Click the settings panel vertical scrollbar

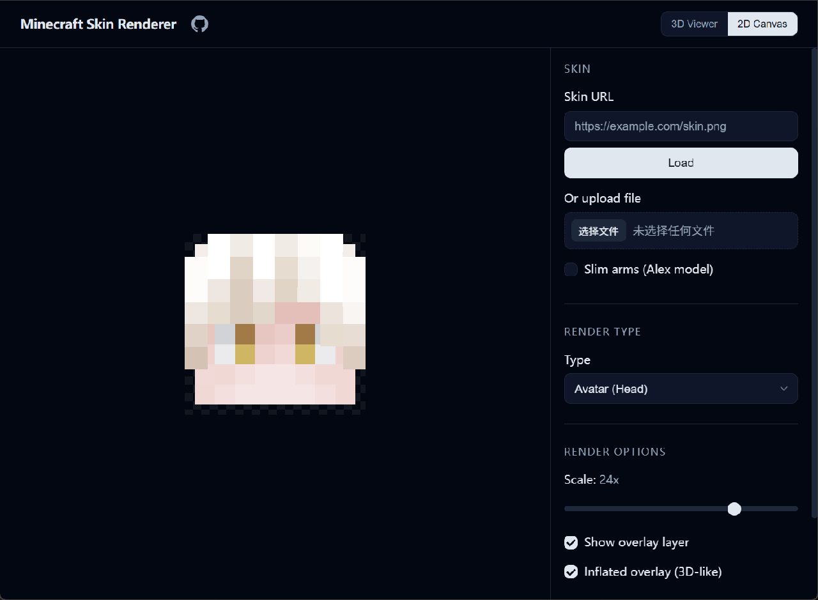814,281
